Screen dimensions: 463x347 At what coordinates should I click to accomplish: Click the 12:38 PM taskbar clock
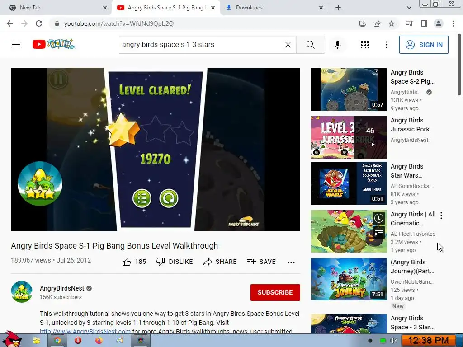click(429, 341)
